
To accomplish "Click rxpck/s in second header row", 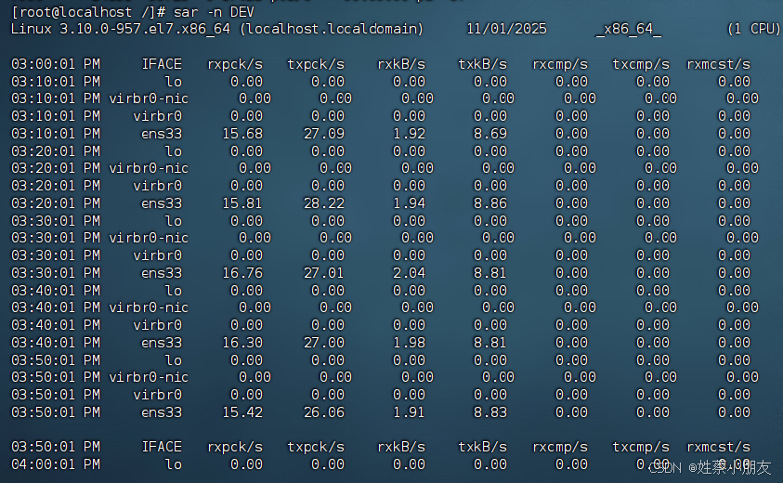I will point(235,447).
